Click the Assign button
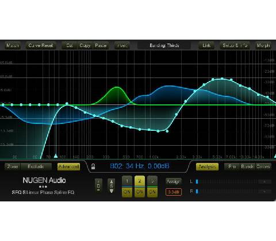Viewport: 276px width, 241px height. [x=173, y=181]
